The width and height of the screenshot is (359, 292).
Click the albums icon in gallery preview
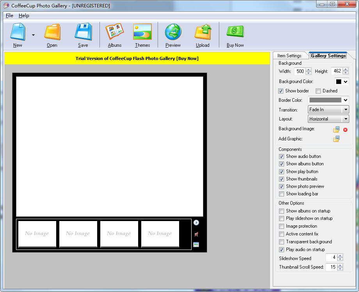click(196, 245)
